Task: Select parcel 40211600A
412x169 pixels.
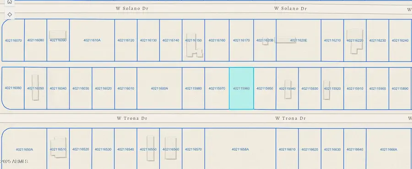Action: tap(159, 88)
